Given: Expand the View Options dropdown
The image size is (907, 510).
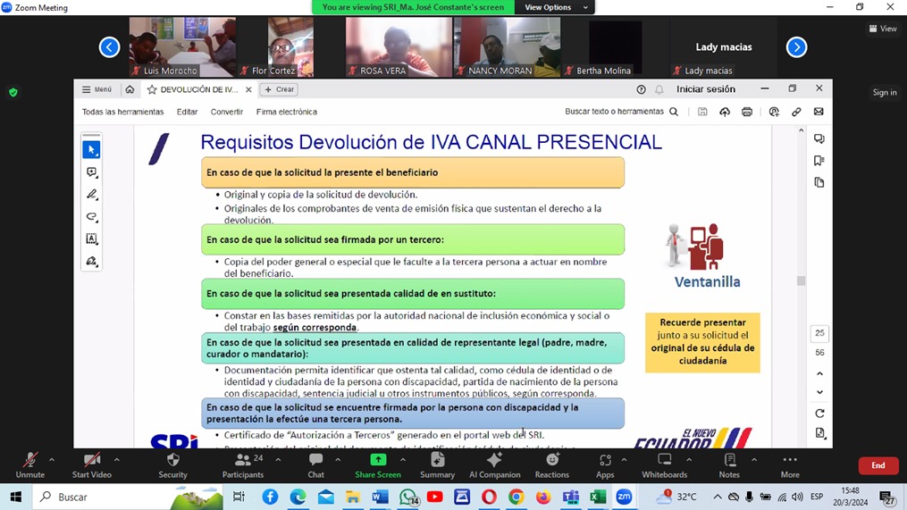Looking at the screenshot, I should [x=556, y=7].
